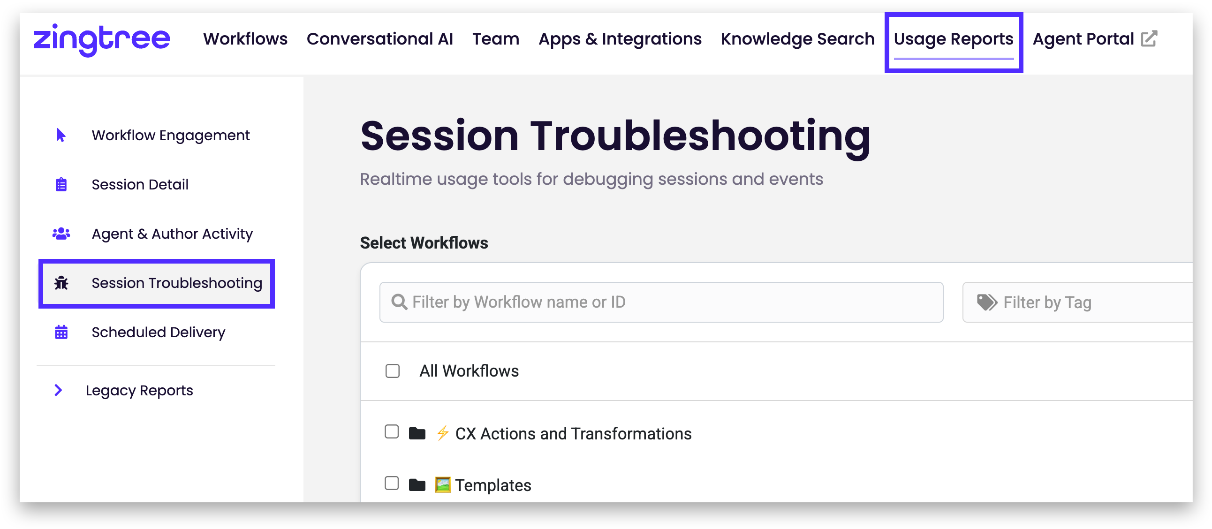The image size is (1212, 529).
Task: Click the Filter by Workflow name field
Action: (660, 302)
